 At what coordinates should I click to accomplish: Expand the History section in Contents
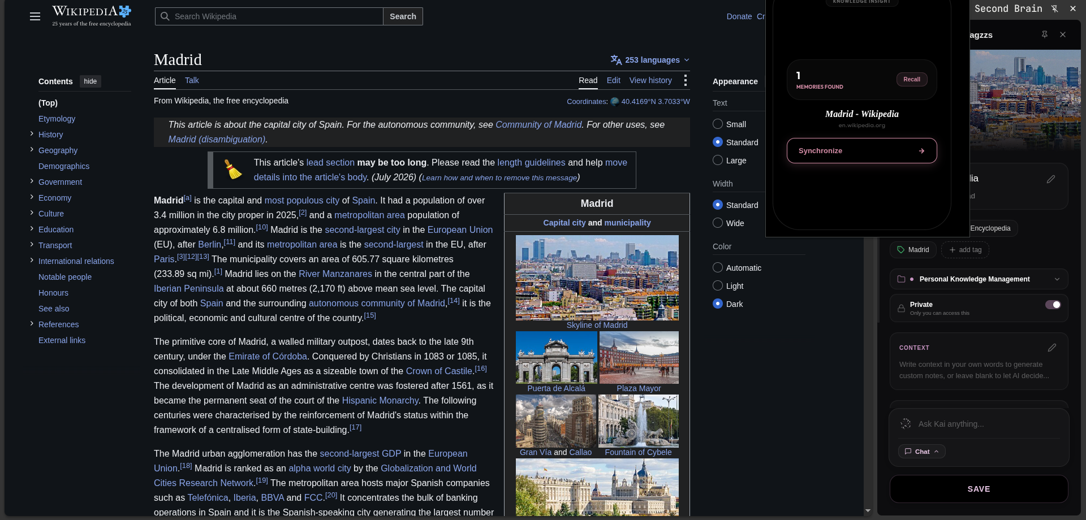(32, 134)
